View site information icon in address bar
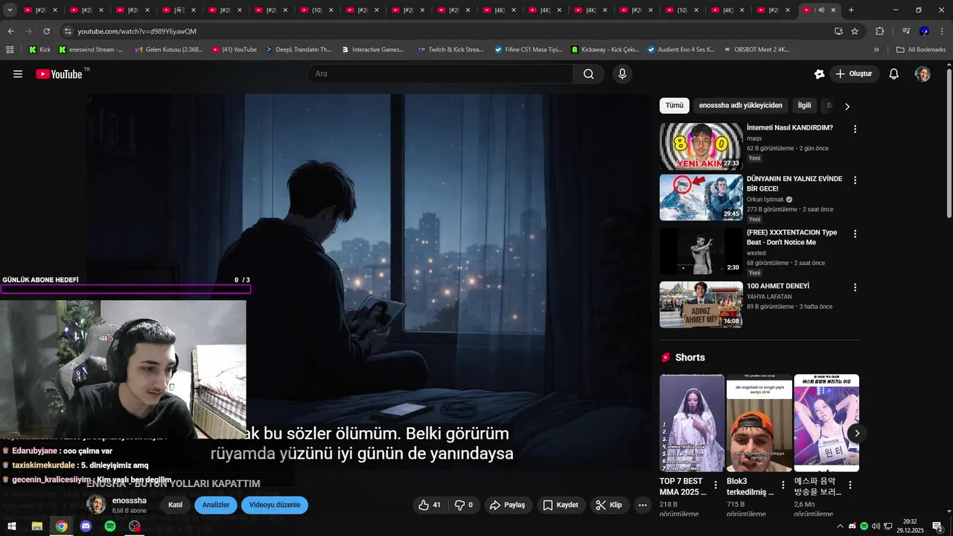The height and width of the screenshot is (536, 953). 68,31
